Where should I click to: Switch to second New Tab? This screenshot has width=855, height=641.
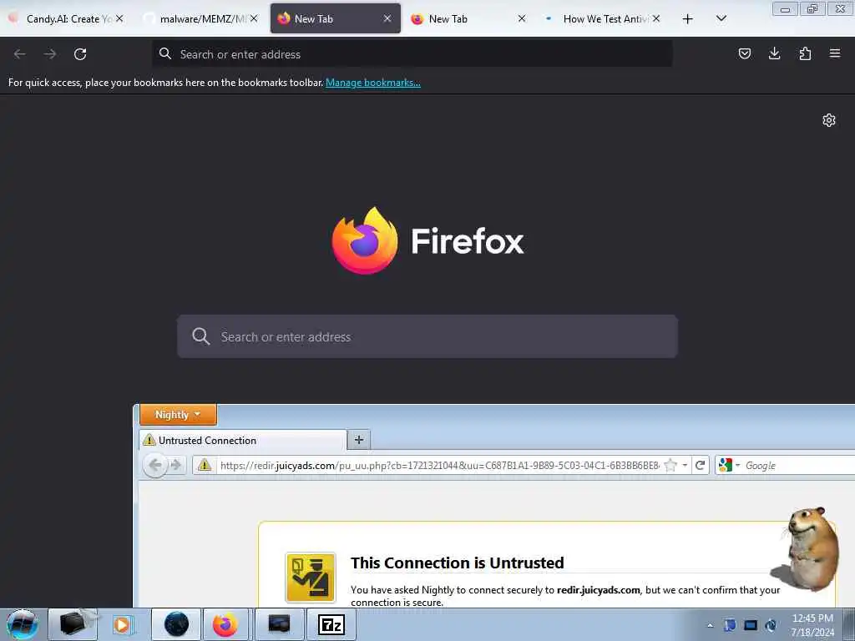point(469,18)
